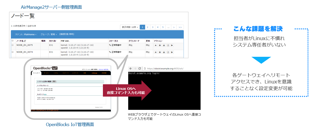This screenshot has height=136, width=318.
Task: Open document icon in NODE_EX_0074 row
Action: pyautogui.click(x=168, y=52)
